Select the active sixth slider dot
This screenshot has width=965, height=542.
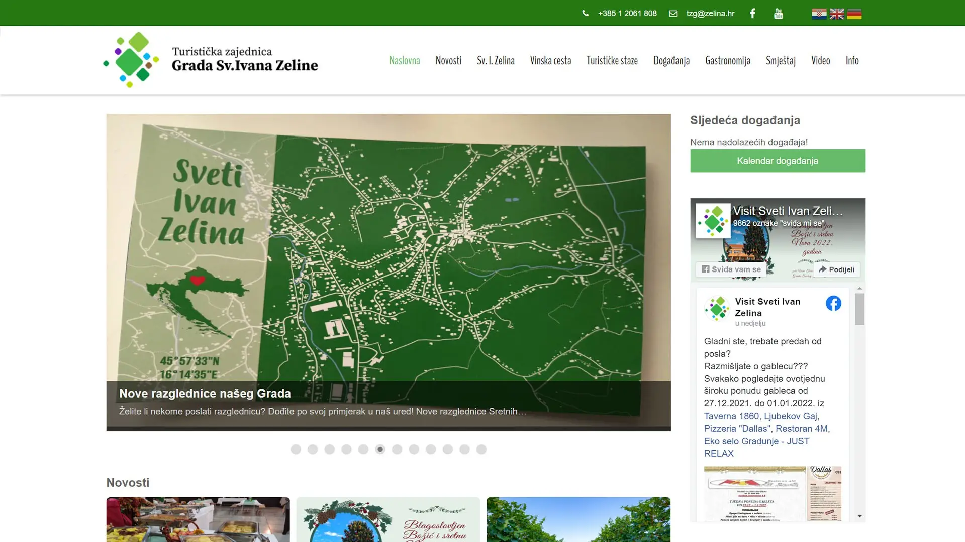tap(380, 449)
